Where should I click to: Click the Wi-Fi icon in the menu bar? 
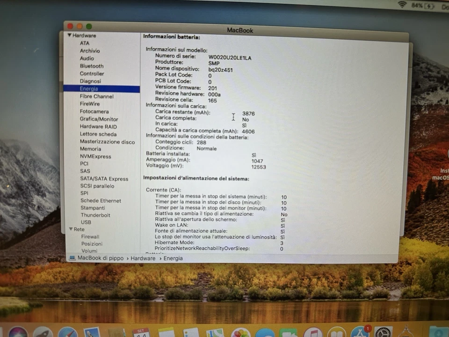coord(401,6)
